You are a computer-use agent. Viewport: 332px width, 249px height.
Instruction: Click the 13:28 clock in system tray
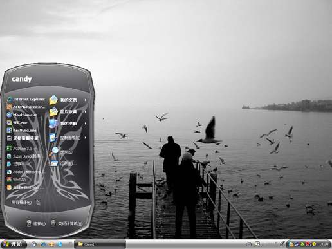coord(324,244)
